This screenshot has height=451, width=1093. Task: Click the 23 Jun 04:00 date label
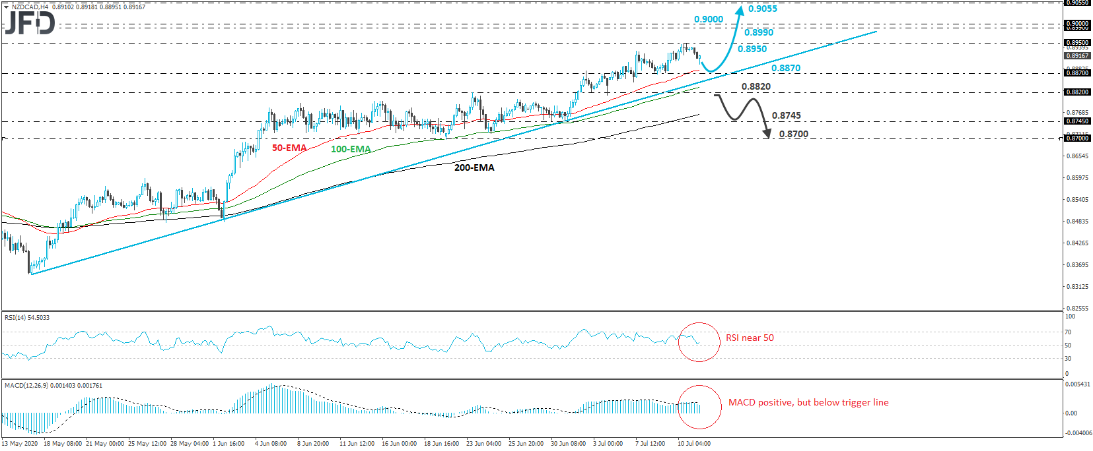[x=483, y=444]
